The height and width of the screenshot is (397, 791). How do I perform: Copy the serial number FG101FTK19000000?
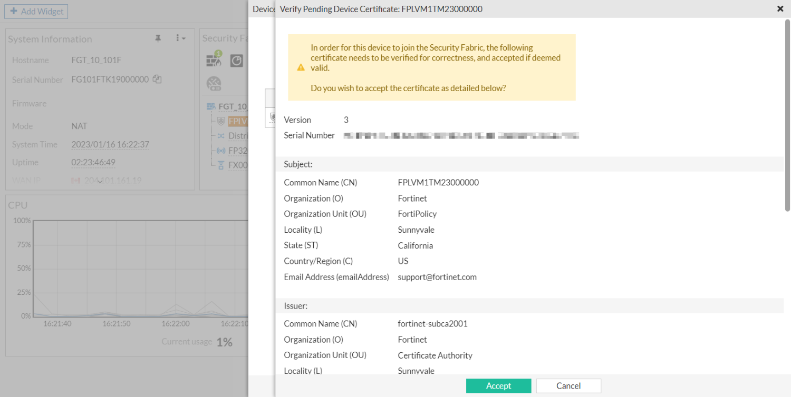coord(157,79)
